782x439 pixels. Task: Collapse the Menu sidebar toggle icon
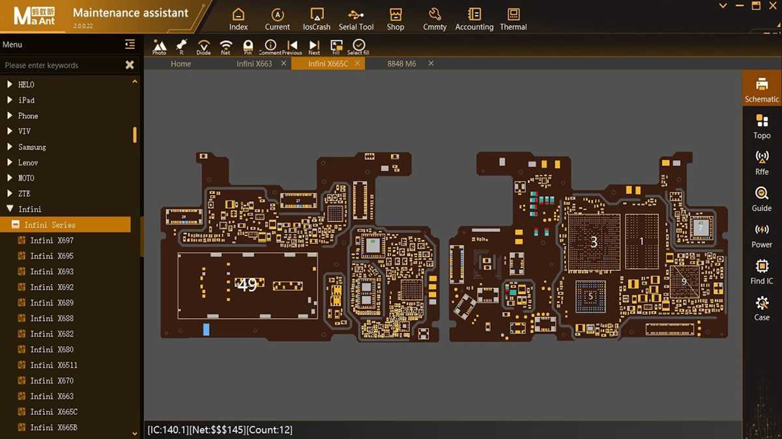130,44
